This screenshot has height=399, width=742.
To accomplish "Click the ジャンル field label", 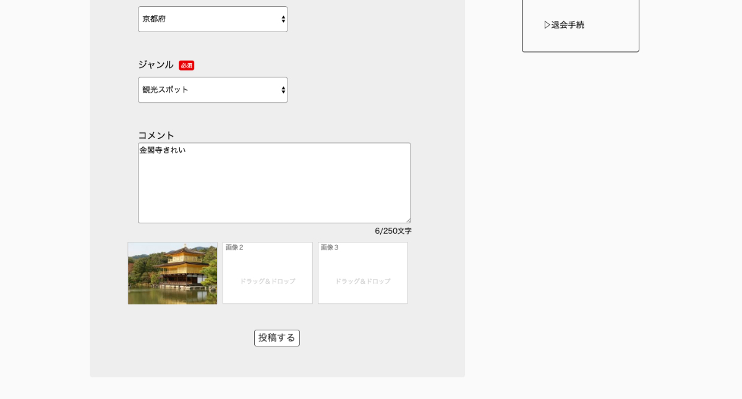I will (x=156, y=64).
